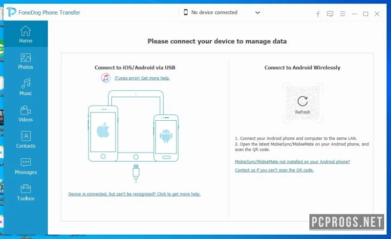Image resolution: width=391 pixels, height=239 pixels.
Task: Click Connect to iOS/Android via USB heading
Action: coord(135,67)
